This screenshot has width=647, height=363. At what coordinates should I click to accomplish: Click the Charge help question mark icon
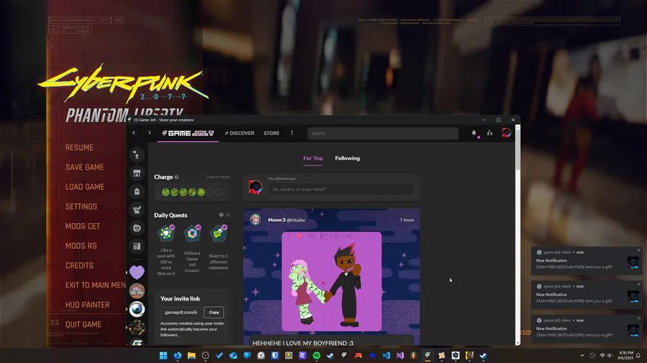click(176, 177)
